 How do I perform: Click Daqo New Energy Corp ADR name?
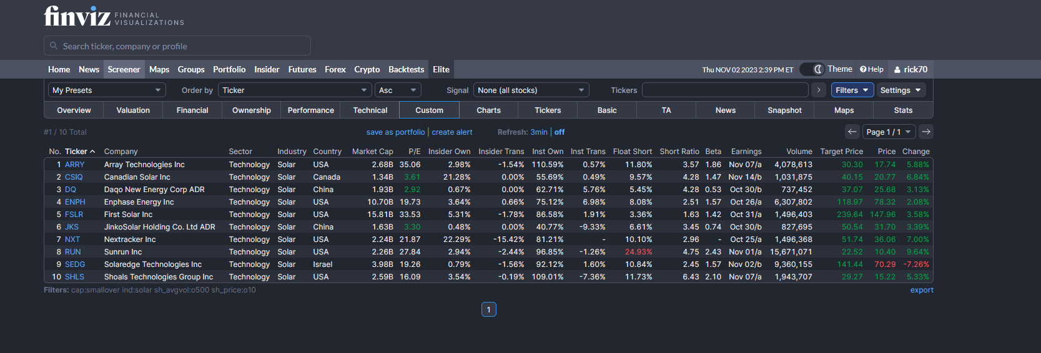(x=154, y=190)
